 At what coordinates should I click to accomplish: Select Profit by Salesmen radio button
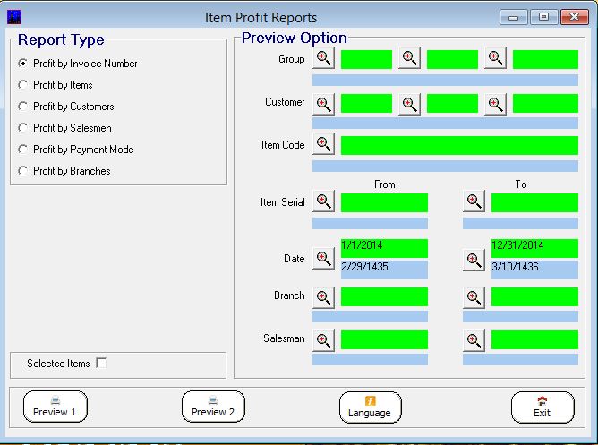[23, 128]
